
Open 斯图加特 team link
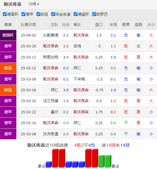[x=51, y=57]
